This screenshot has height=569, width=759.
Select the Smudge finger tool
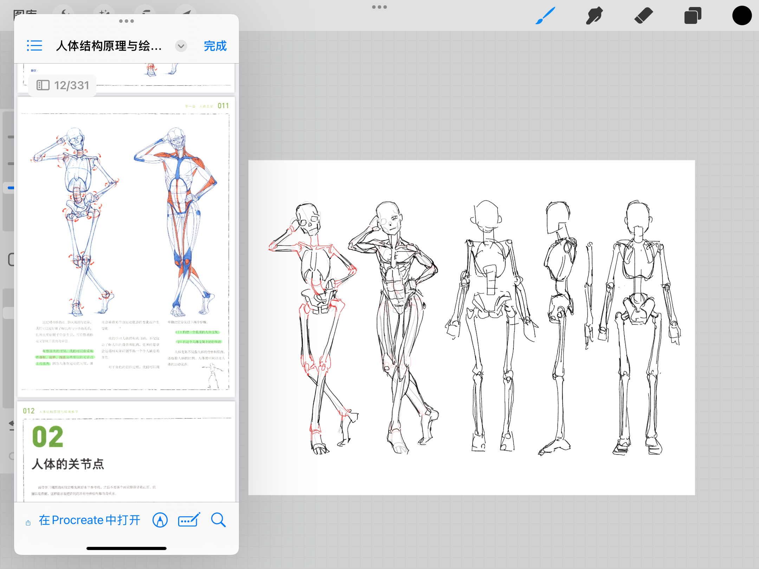pos(594,16)
